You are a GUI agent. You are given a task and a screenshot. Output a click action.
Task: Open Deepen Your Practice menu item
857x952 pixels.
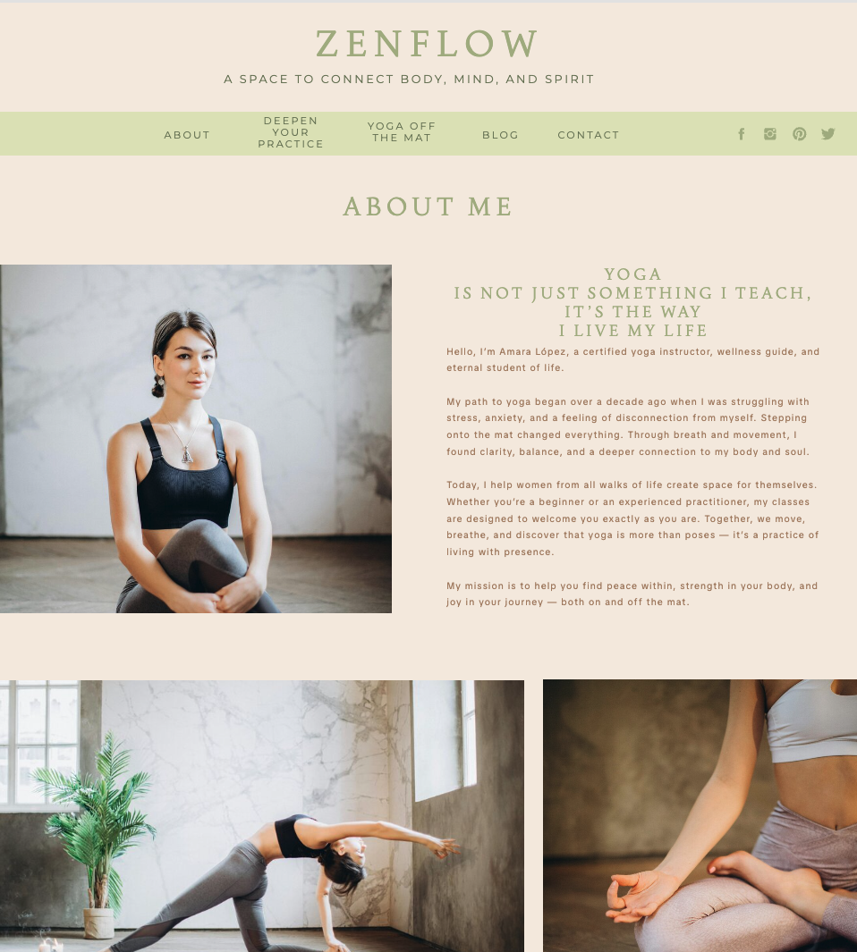click(291, 132)
